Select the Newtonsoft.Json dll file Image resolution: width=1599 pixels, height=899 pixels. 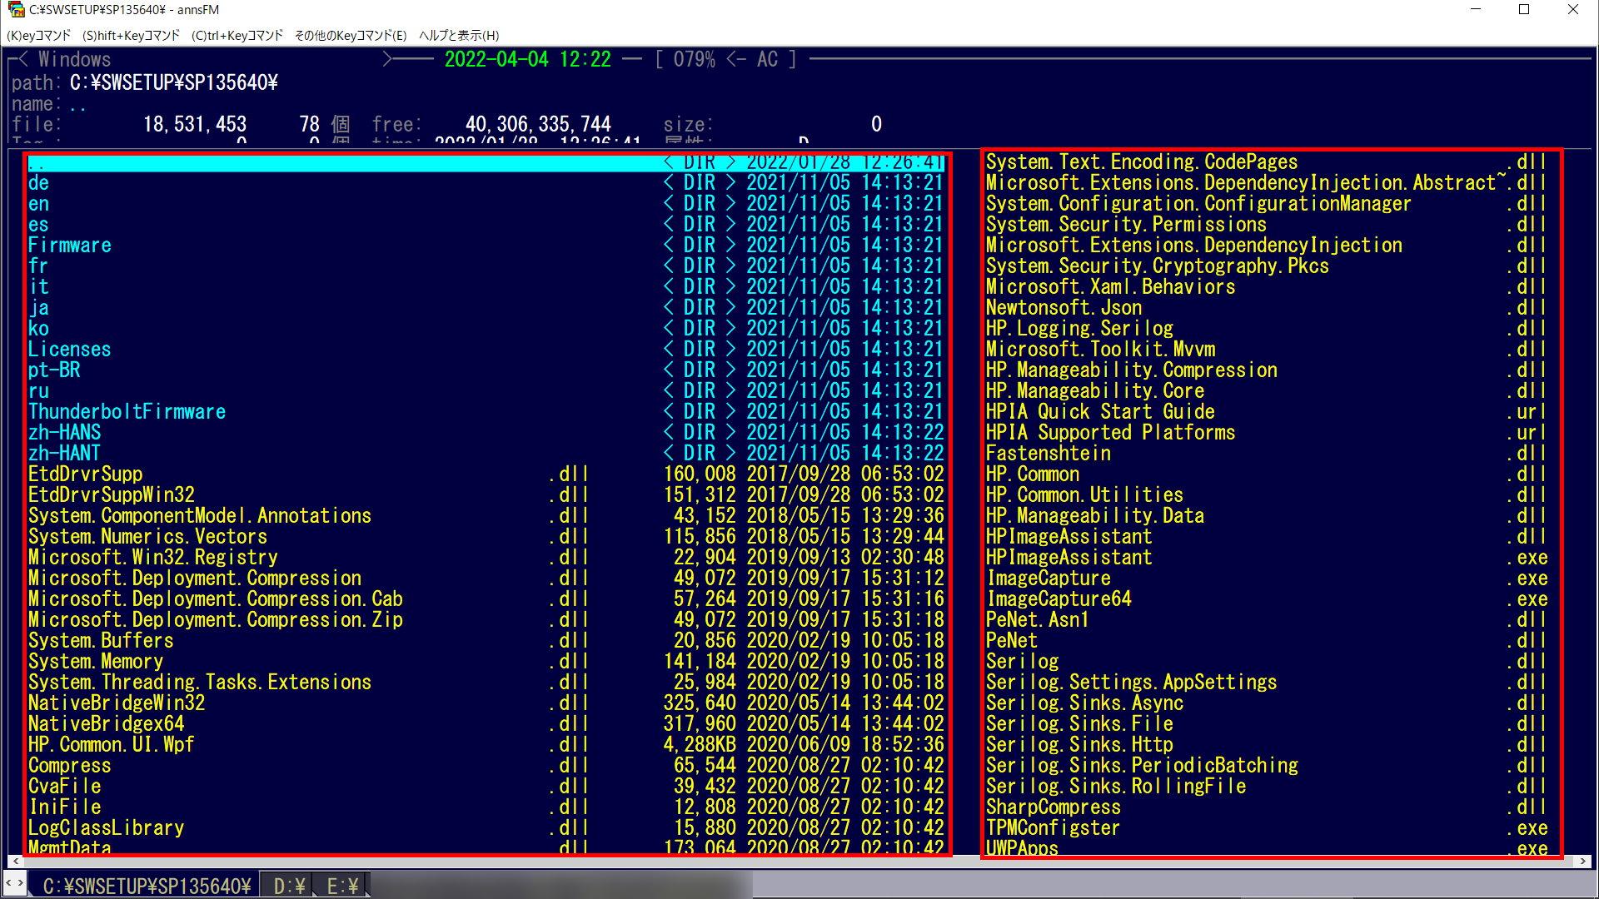pos(1063,308)
